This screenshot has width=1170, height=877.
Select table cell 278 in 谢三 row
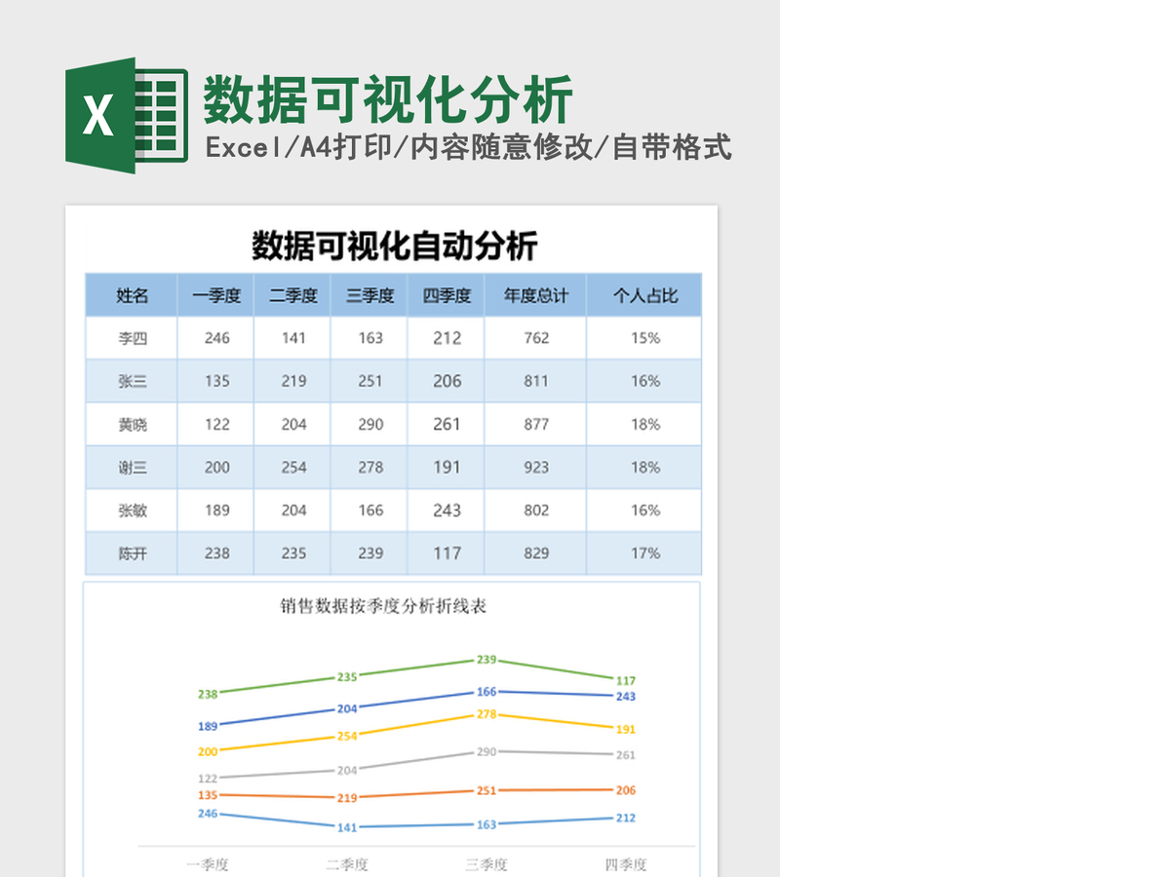coord(370,467)
